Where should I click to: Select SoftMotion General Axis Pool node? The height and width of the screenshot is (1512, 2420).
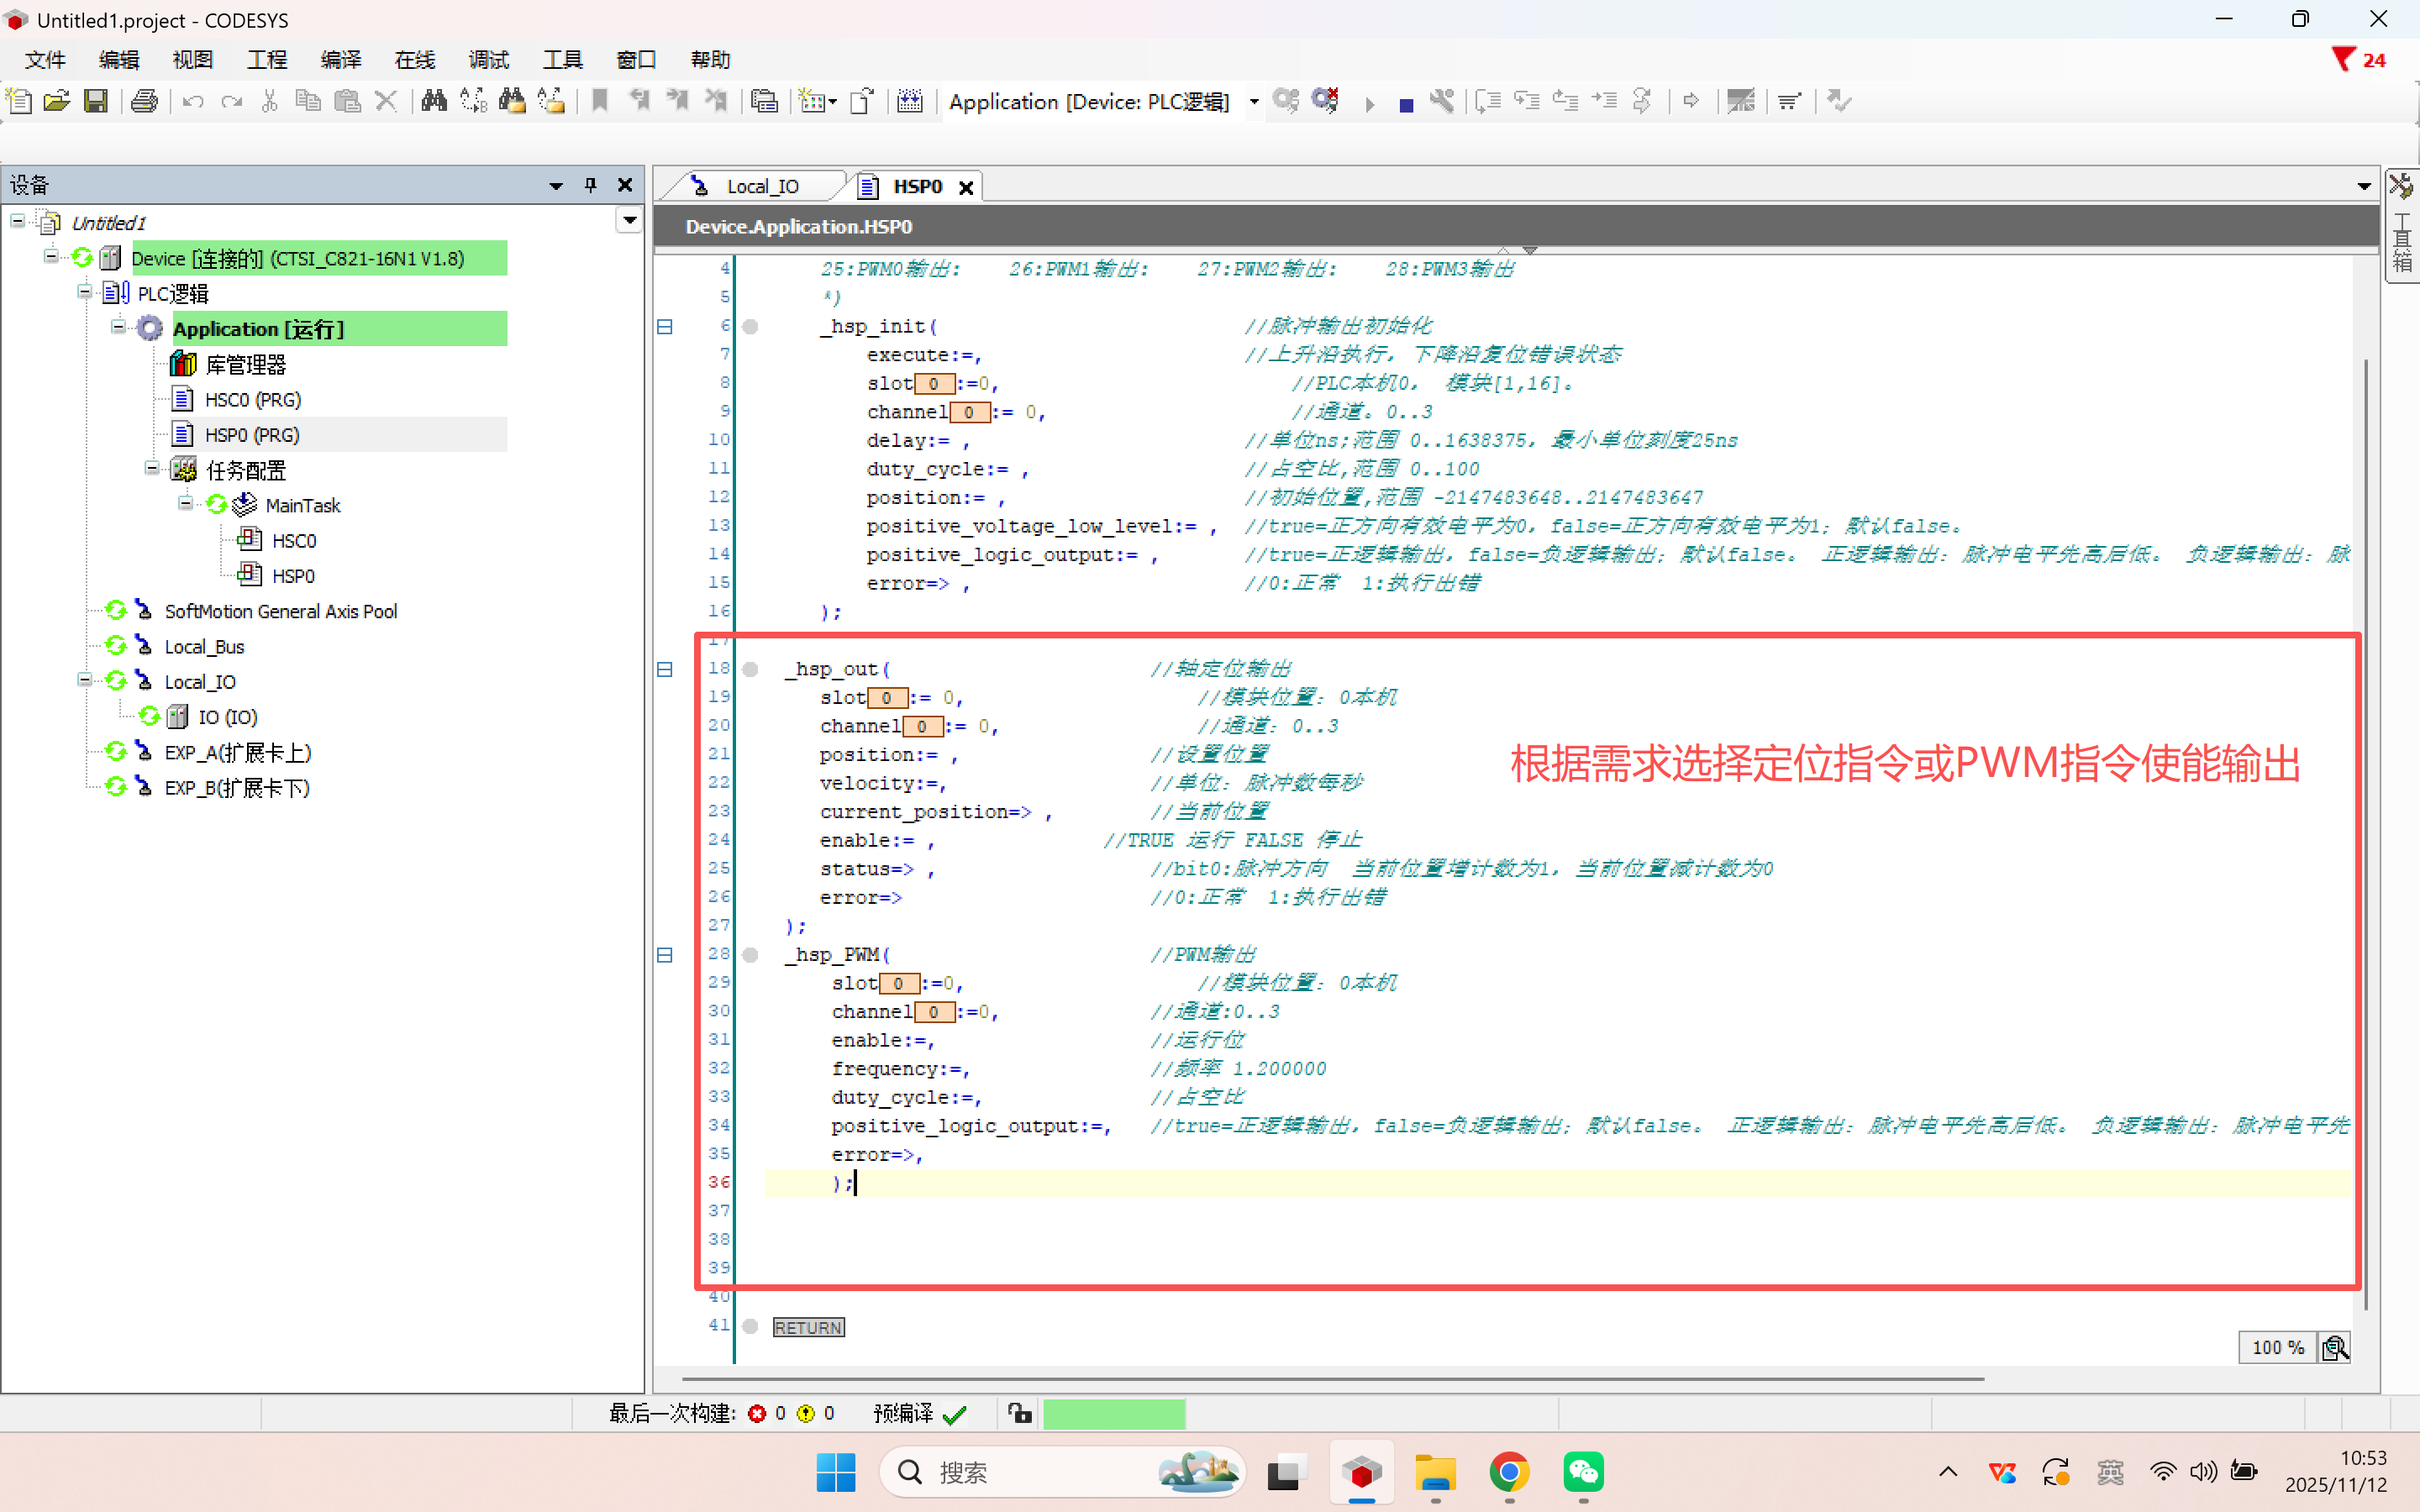tap(280, 611)
